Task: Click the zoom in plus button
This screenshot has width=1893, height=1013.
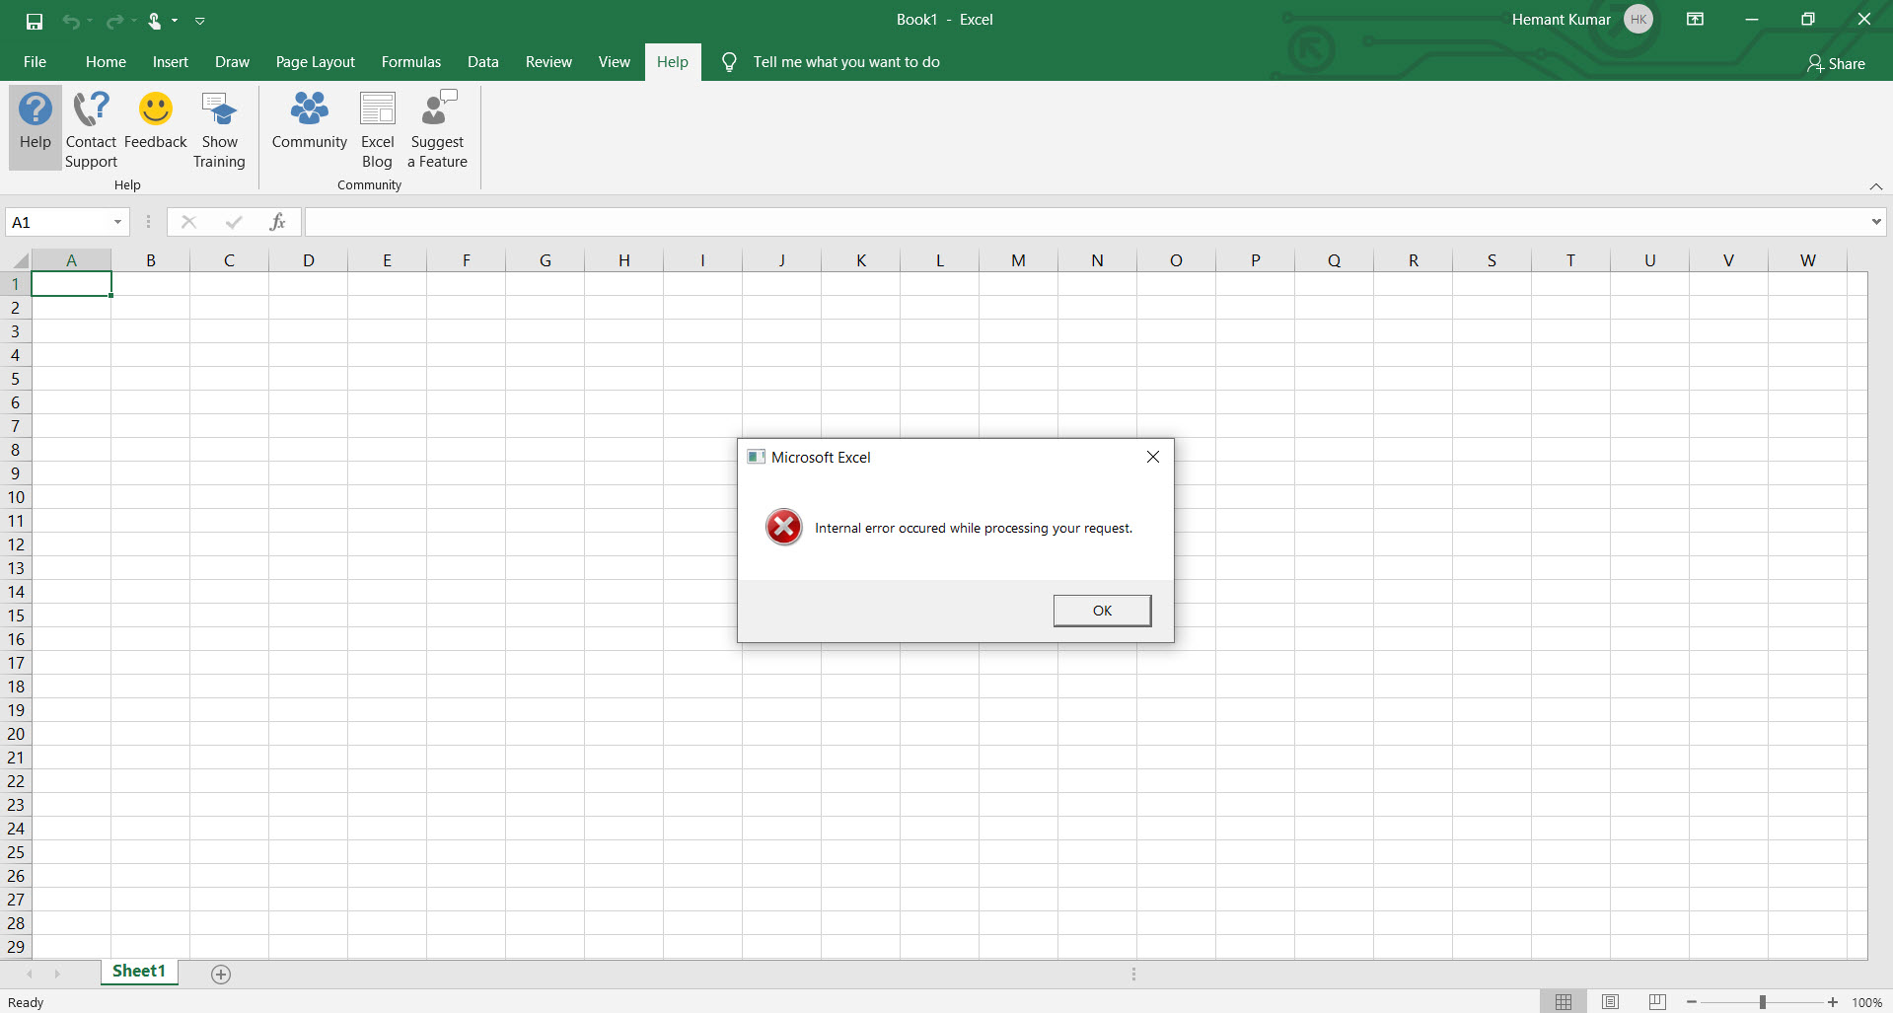Action: pos(1833,1002)
